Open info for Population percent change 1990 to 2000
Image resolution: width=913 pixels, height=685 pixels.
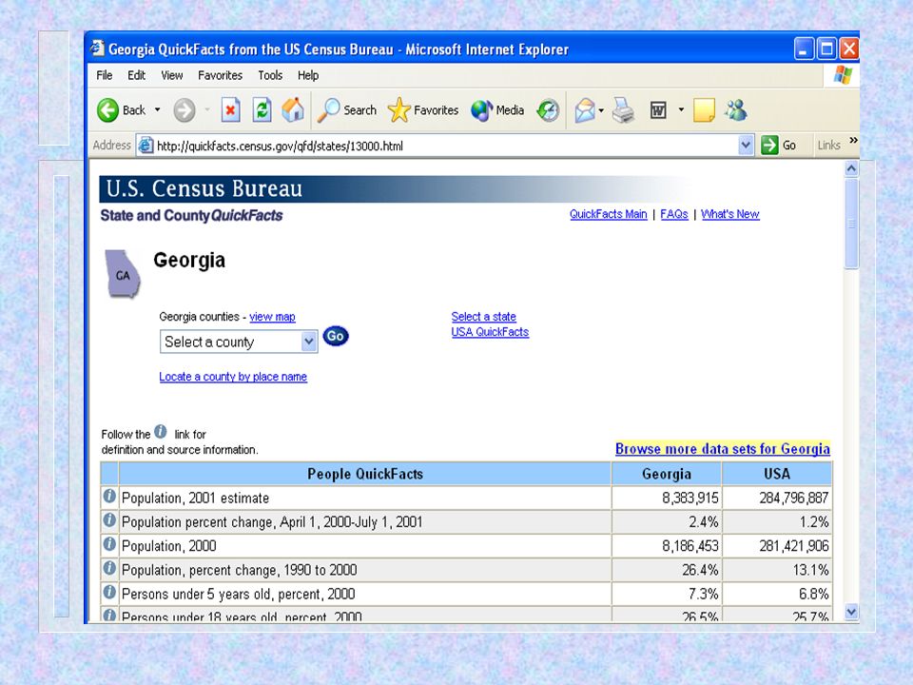click(108, 568)
